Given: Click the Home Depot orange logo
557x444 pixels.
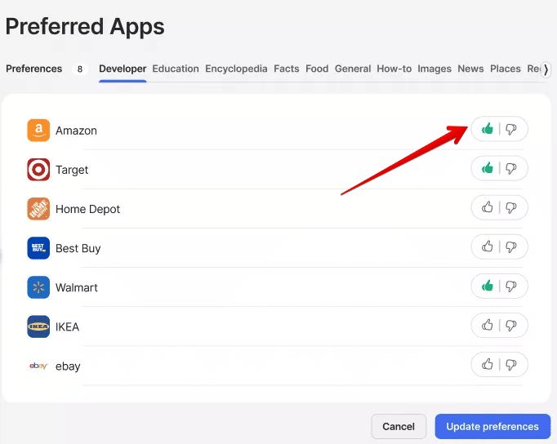Looking at the screenshot, I should pos(38,209).
